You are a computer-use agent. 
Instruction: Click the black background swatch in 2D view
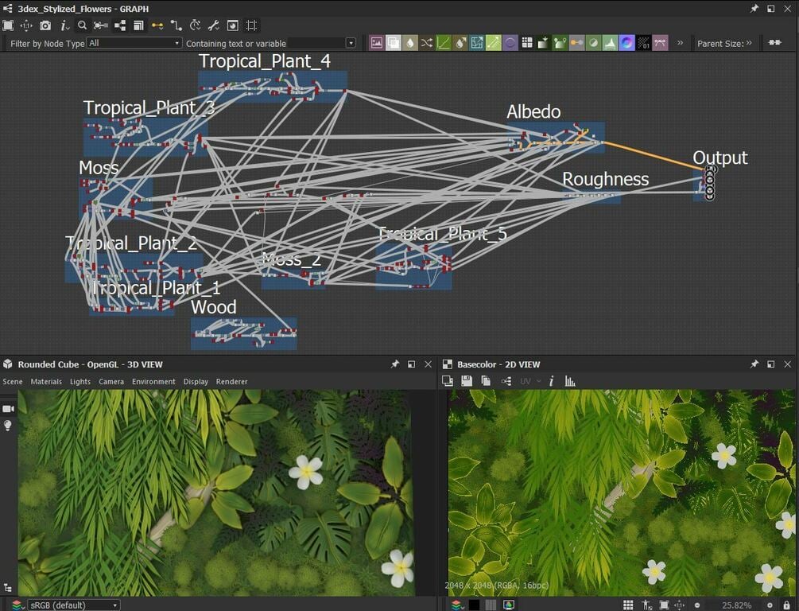tap(474, 605)
